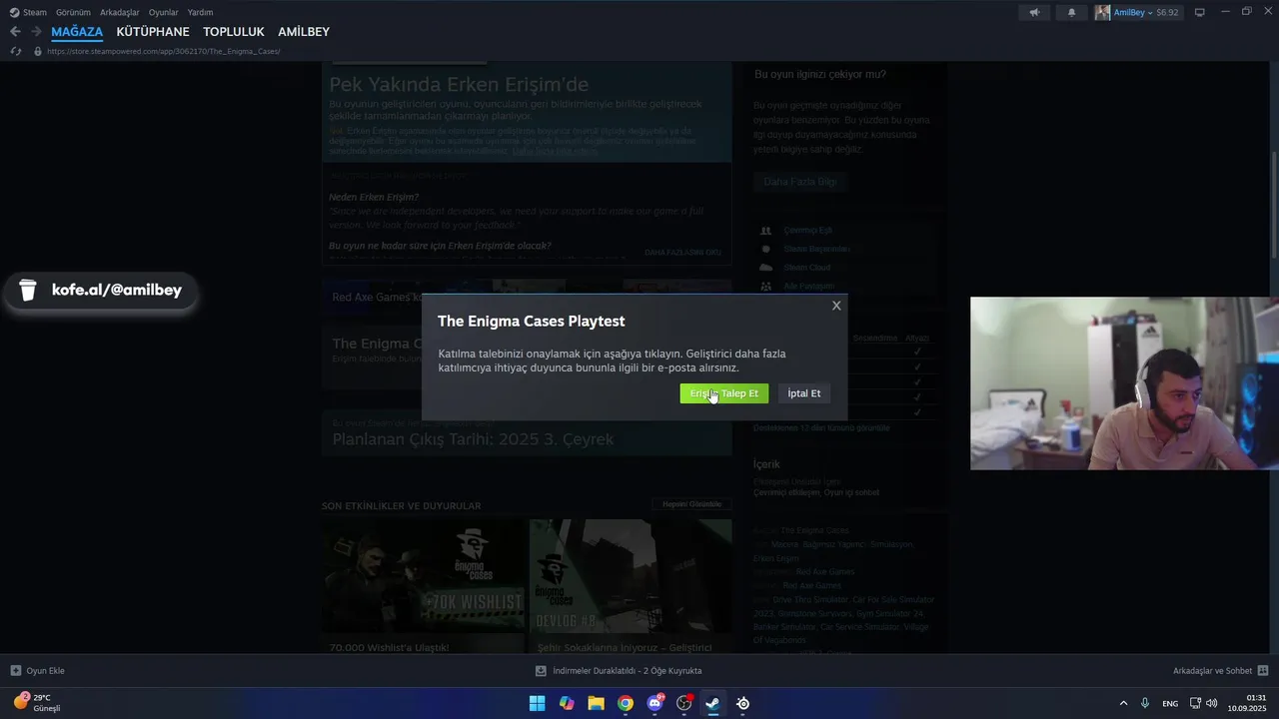Open OBS Studio from the taskbar

[x=684, y=703]
